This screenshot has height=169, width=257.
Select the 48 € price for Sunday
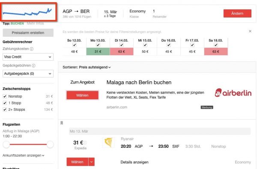click(75, 51)
